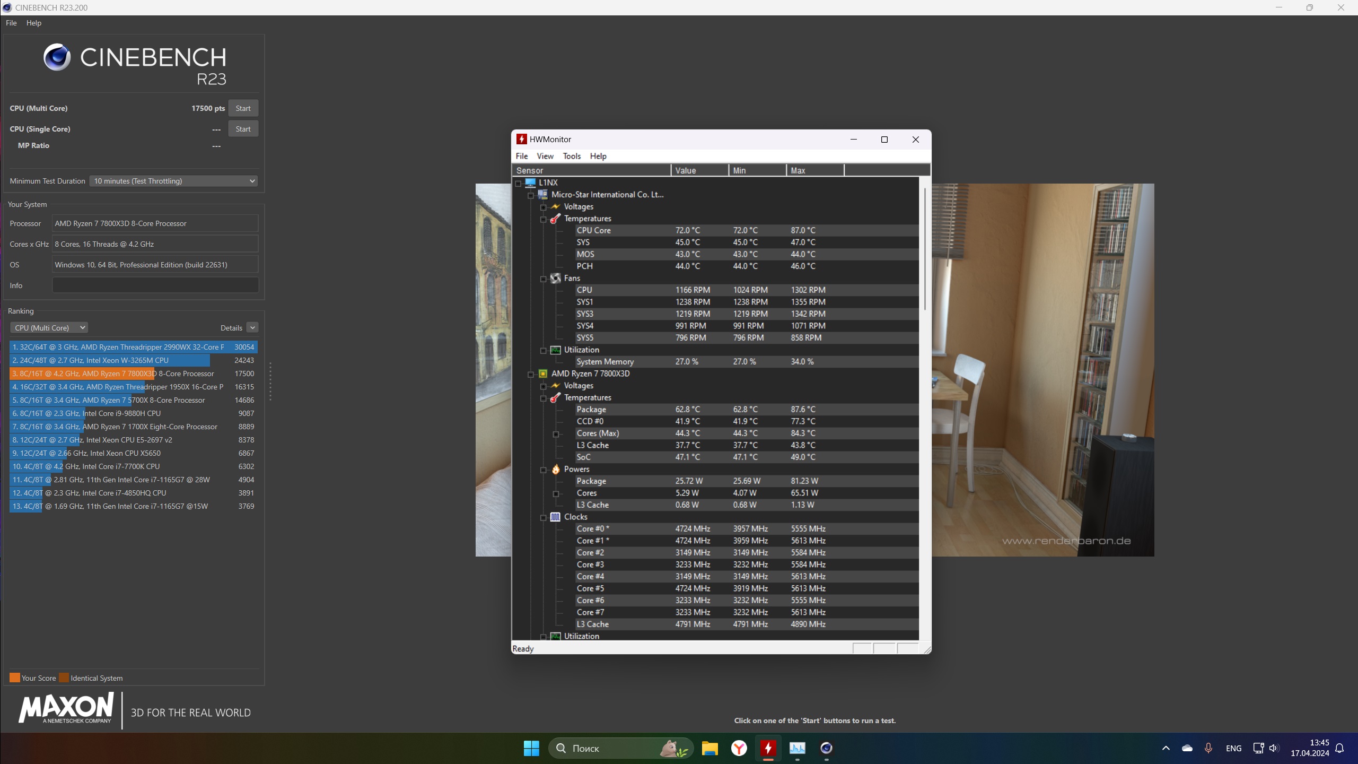This screenshot has width=1358, height=764.
Task: Click the motherboard Voltages lightning icon
Action: click(555, 206)
